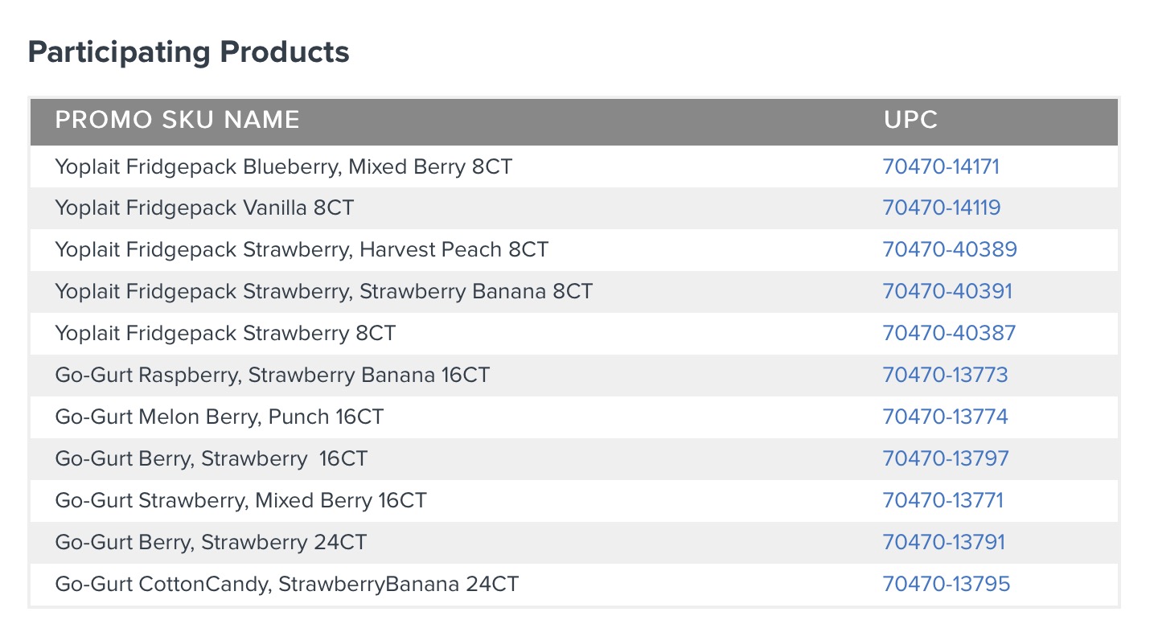Click the Participating Products heading

[189, 52]
